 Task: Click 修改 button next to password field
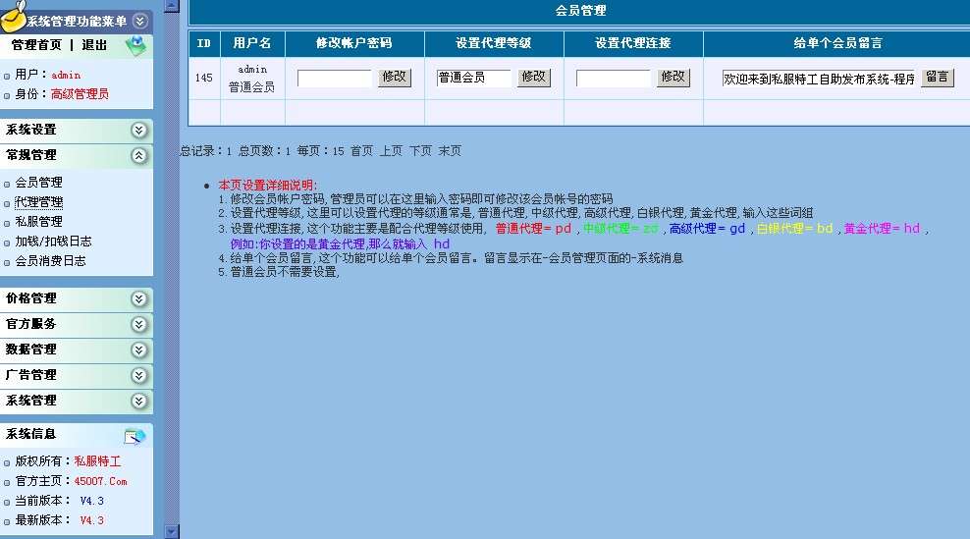tap(394, 77)
